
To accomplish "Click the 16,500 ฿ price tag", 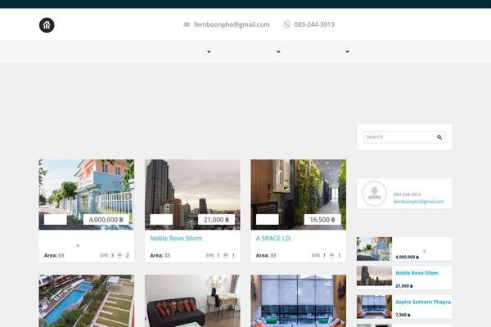I will [322, 220].
